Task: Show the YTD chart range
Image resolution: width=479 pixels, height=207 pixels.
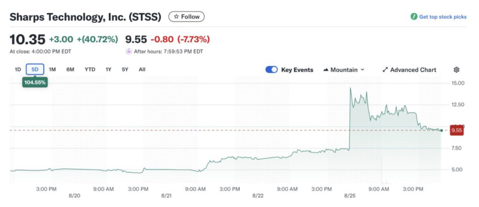Action: coord(90,69)
